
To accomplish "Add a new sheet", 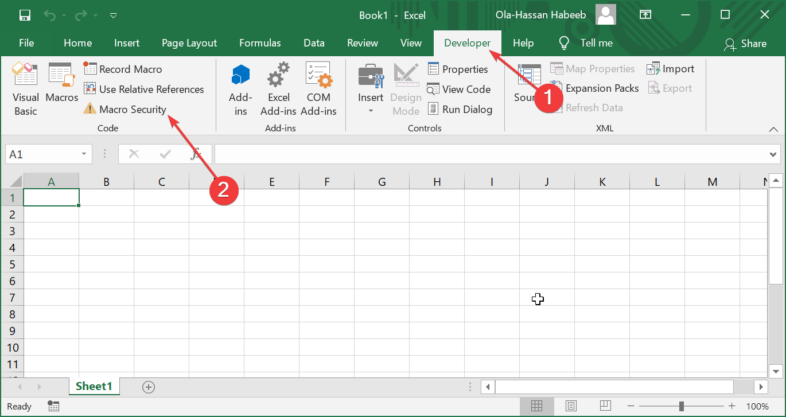I will point(149,387).
